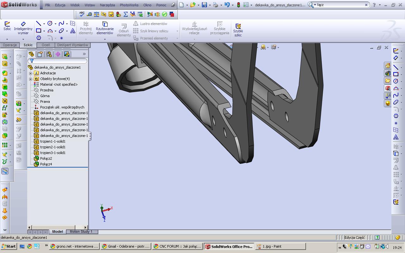Viewport: 405px width, 253px height.
Task: Open the dropdown under Rzutowanie elementów
Action: click(105, 39)
